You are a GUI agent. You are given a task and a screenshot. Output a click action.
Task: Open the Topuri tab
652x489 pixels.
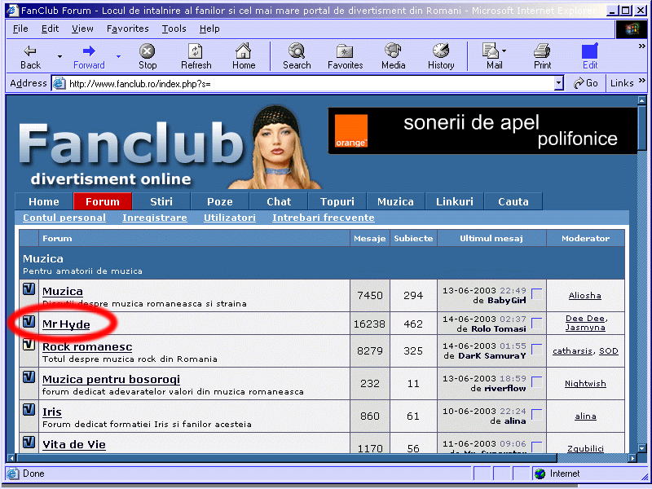[337, 201]
